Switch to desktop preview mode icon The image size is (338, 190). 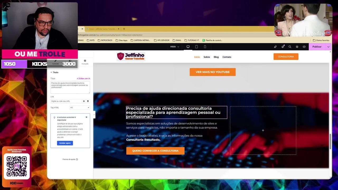click(188, 47)
